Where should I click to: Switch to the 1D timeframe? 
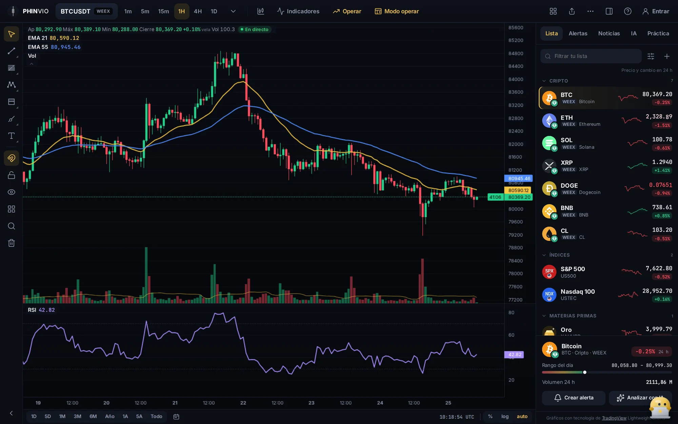pos(214,11)
